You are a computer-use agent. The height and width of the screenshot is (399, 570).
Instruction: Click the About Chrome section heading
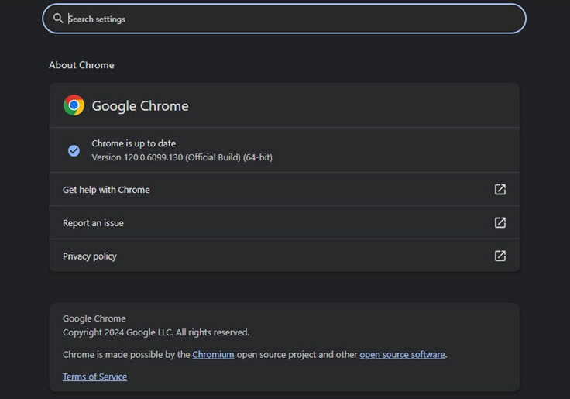pos(81,65)
